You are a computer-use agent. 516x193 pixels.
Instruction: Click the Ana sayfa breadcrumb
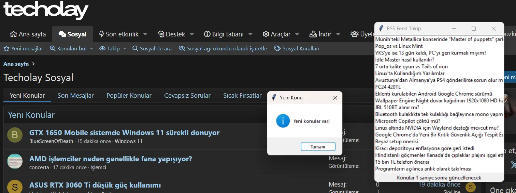pyautogui.click(x=16, y=64)
